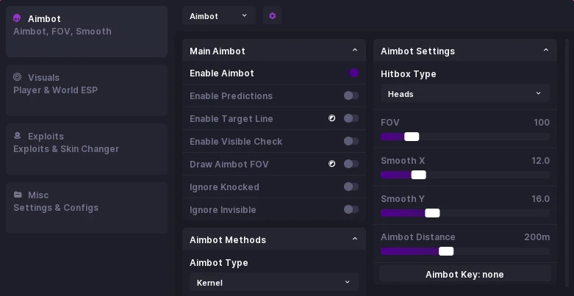Collapse the Aimbot Settings panel chevron
The width and height of the screenshot is (574, 296).
[x=546, y=50]
